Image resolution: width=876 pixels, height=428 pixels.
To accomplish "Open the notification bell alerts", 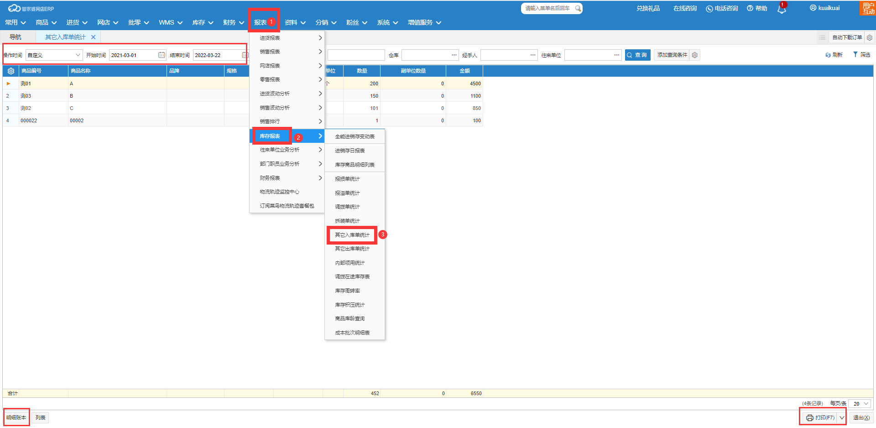I will coord(782,9).
